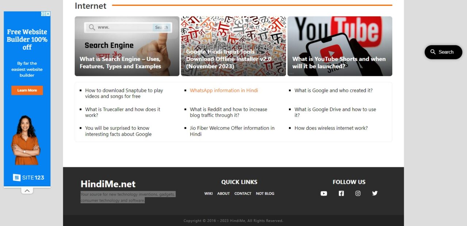Open the SITE123 logo in ad
The image size is (467, 226).
click(28, 178)
